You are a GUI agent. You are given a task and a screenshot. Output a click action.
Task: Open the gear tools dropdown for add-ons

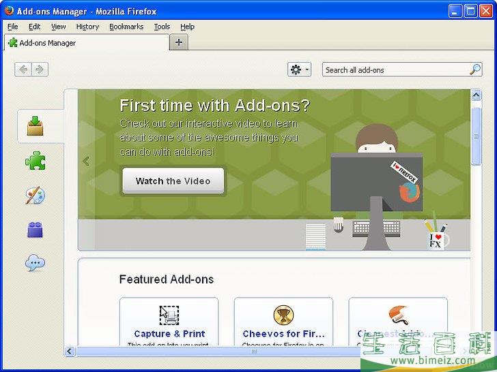299,69
